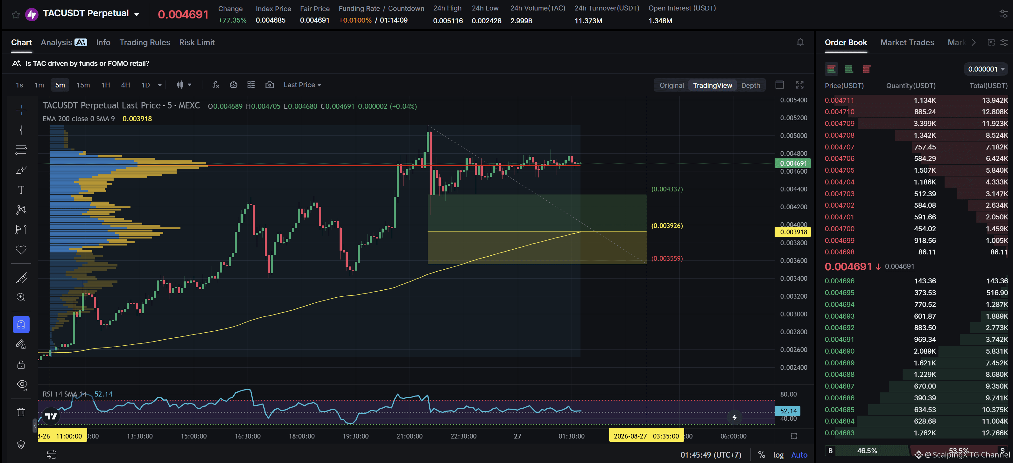The width and height of the screenshot is (1013, 463).
Task: Open order book settings sliders icon
Action: point(1004,42)
